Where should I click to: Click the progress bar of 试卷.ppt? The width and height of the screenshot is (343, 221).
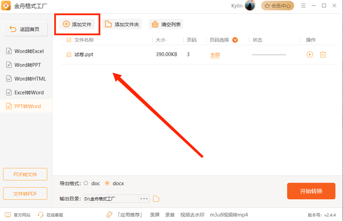click(269, 55)
